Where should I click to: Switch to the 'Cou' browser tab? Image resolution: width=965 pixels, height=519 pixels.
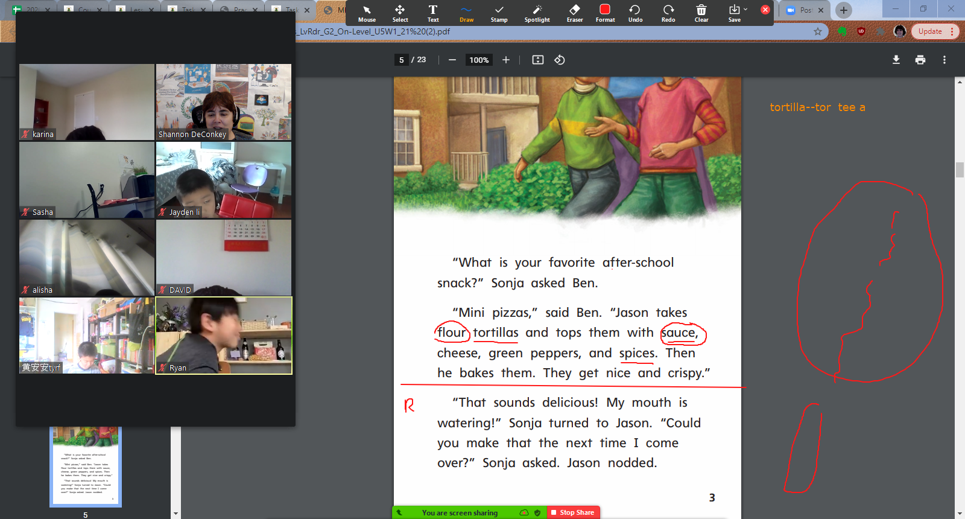(84, 10)
